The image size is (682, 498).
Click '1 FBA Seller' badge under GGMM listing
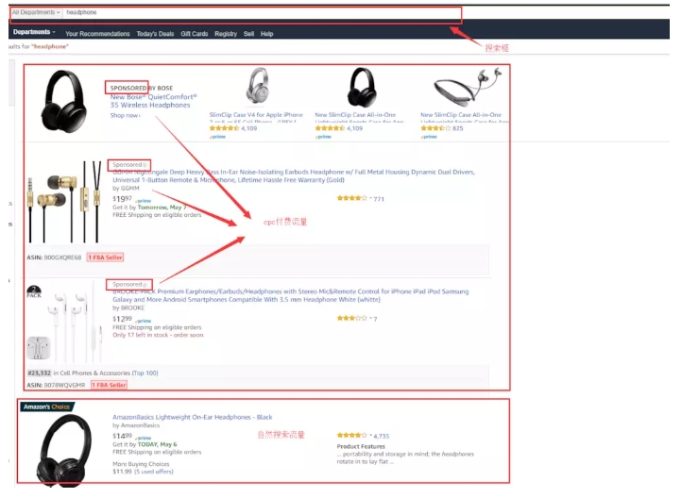point(105,257)
